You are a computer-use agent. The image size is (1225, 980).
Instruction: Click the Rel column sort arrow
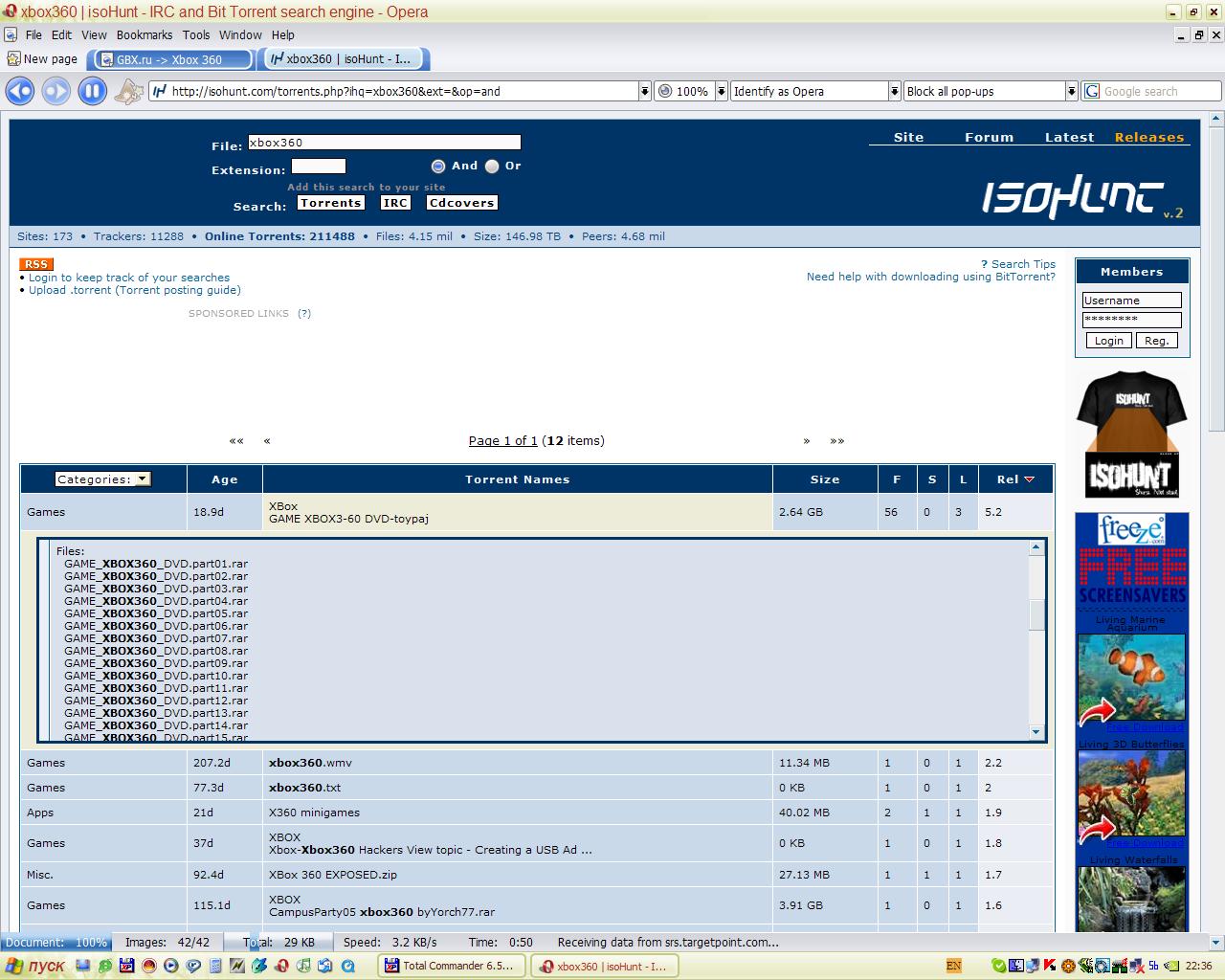(1030, 479)
